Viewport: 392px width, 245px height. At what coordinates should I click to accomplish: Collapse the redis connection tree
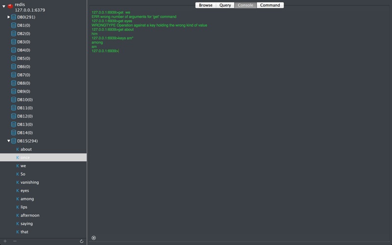(4, 6)
